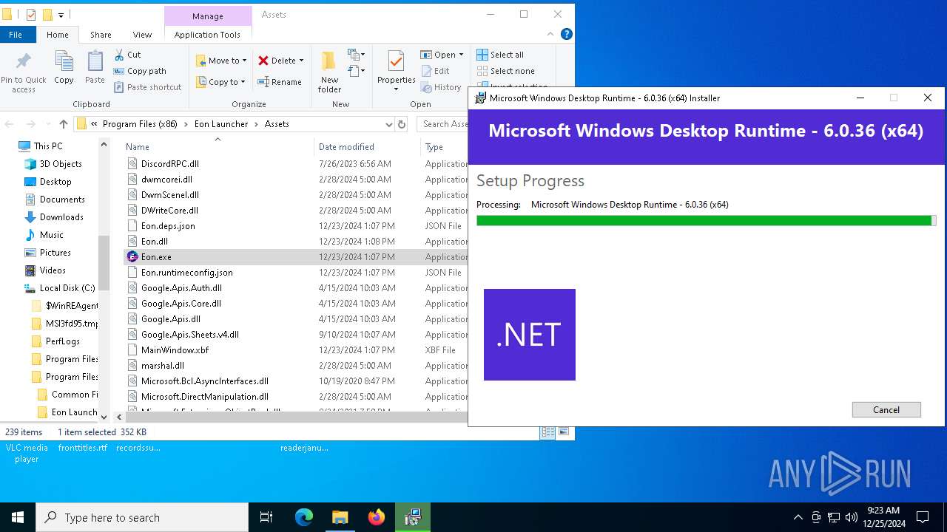947x532 pixels.
Task: Open the Music folder in navigation pane
Action: coord(51,235)
